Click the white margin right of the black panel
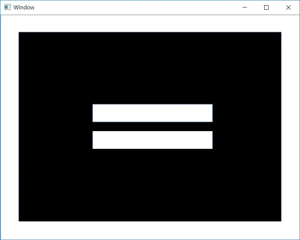The width and height of the screenshot is (300, 240). 290,127
